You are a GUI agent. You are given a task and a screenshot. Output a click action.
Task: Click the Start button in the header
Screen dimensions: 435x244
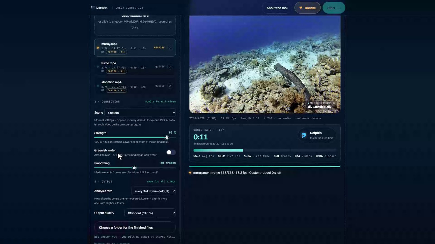[334, 8]
